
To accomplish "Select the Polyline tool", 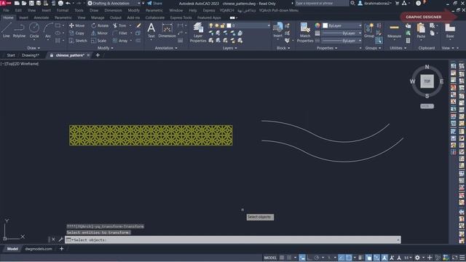I will tap(19, 31).
